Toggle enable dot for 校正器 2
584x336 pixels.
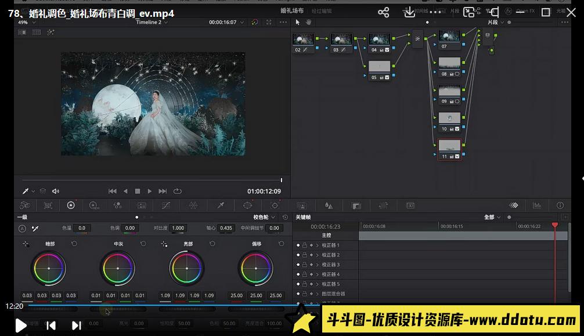pyautogui.click(x=298, y=255)
